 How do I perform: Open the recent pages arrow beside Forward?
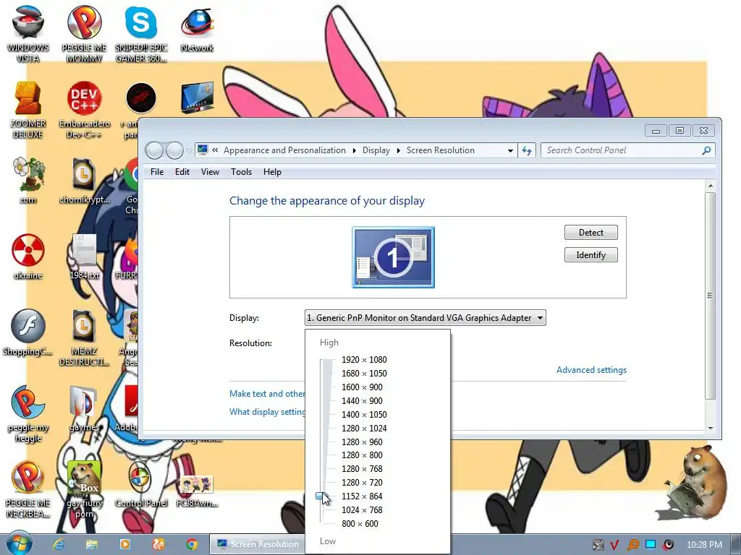[189, 150]
